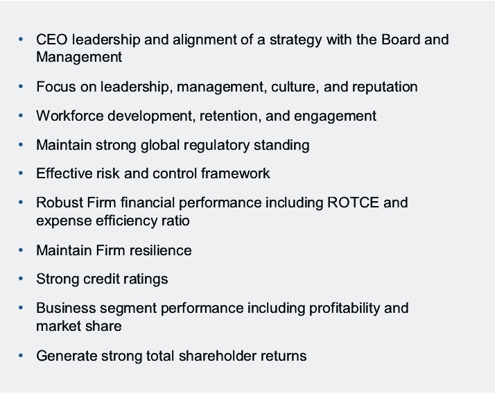Click the bullet marker beside 'Workforce development'
The width and height of the screenshot is (495, 394).
[21, 116]
